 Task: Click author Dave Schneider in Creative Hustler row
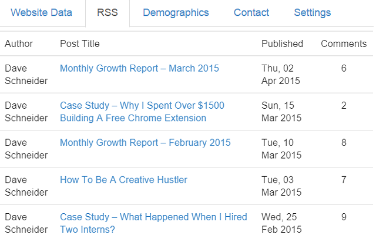click(26, 186)
